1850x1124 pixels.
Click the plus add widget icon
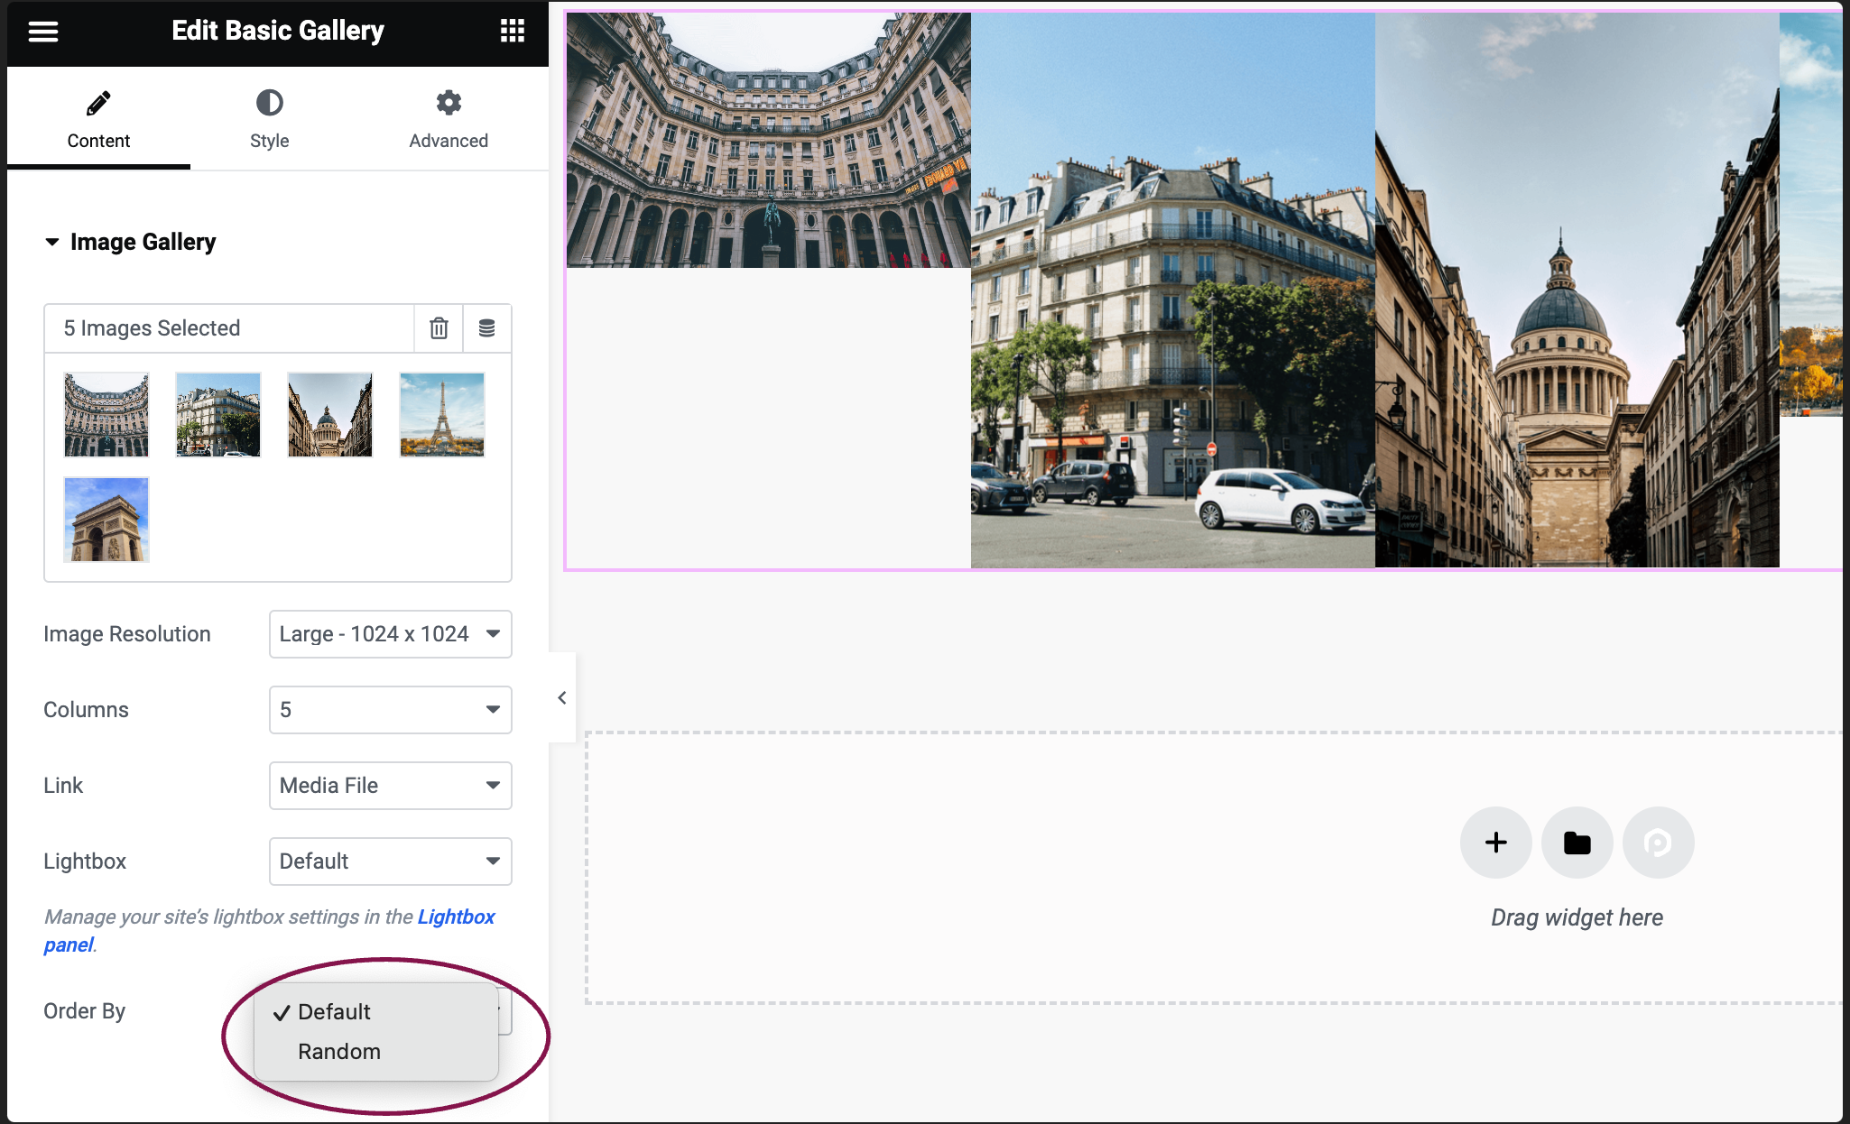[1496, 843]
